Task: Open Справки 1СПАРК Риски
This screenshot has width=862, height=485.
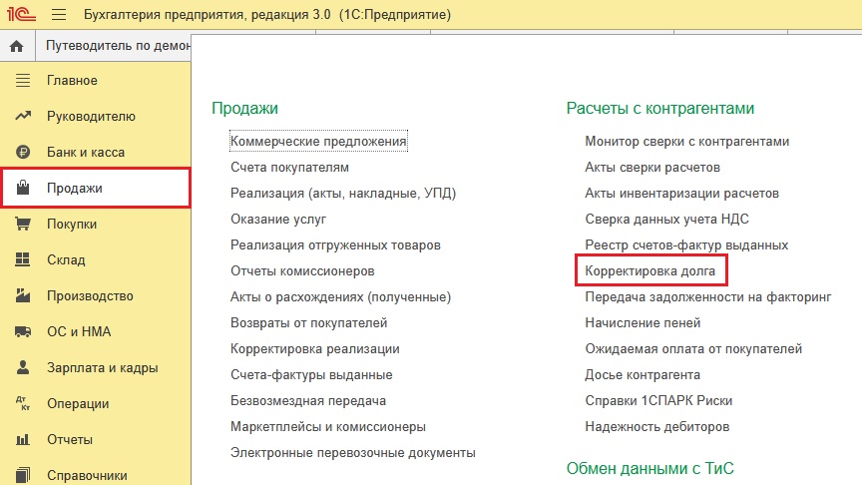Action: (658, 401)
